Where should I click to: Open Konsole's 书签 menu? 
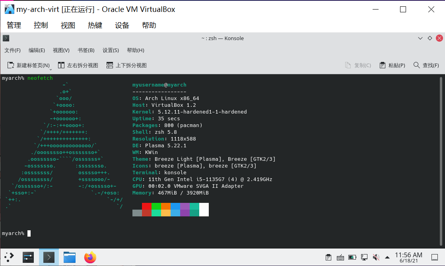86,50
